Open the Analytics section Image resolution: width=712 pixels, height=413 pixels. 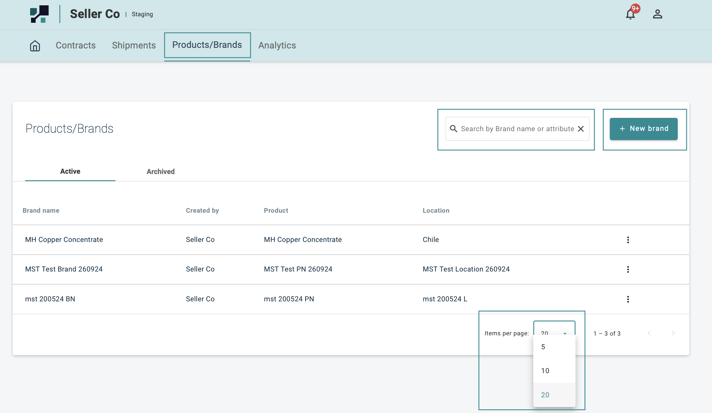277,45
